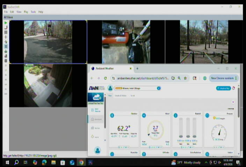Open the Tools menu in the DVR window

click(33, 12)
